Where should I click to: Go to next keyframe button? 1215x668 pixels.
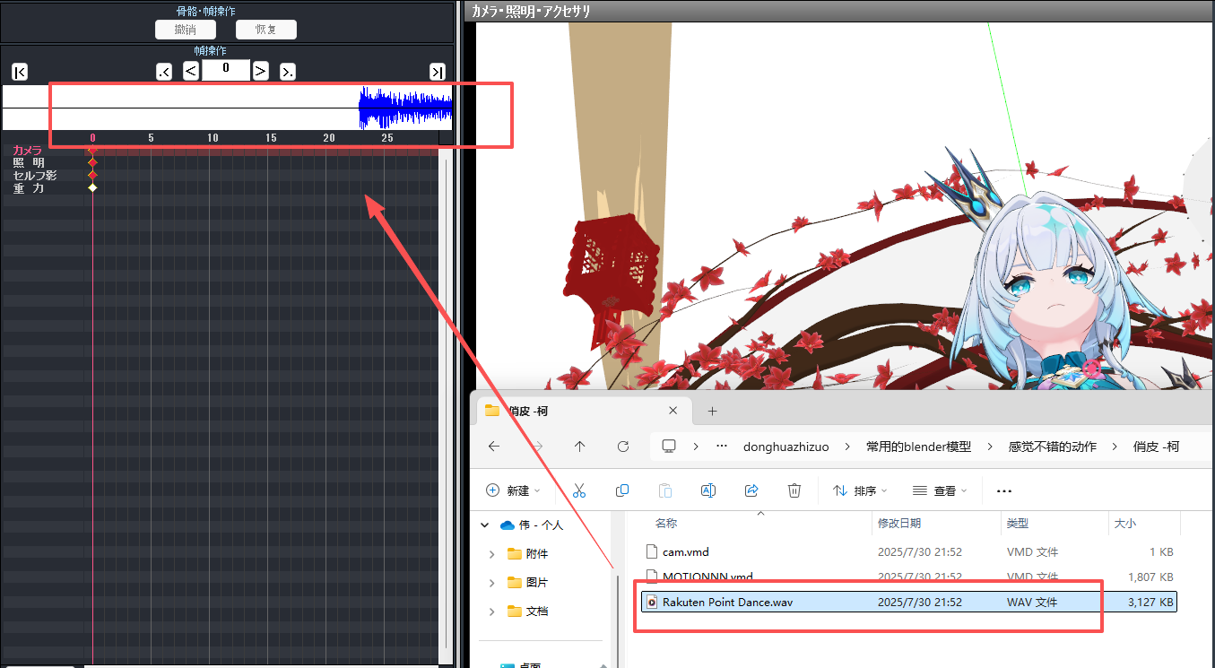pyautogui.click(x=288, y=72)
